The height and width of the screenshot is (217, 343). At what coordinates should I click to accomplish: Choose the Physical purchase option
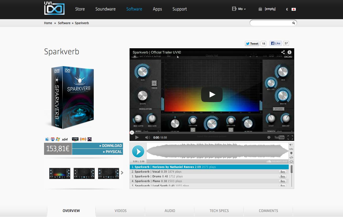pyautogui.click(x=98, y=152)
